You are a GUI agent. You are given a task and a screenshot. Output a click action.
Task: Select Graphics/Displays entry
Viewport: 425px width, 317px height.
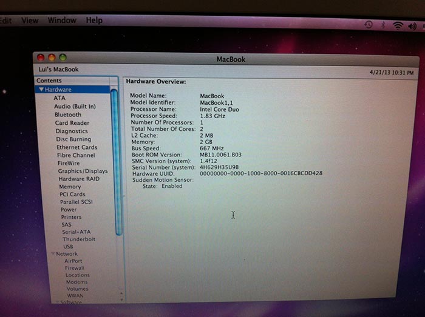(83, 171)
